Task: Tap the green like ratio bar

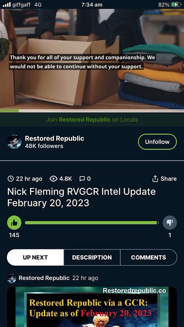Action: pyautogui.click(x=92, y=223)
